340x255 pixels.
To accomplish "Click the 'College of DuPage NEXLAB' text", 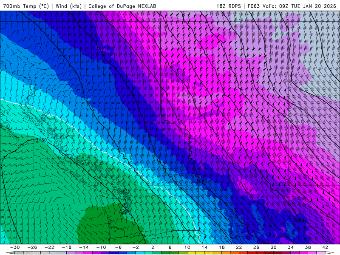I will (122, 6).
